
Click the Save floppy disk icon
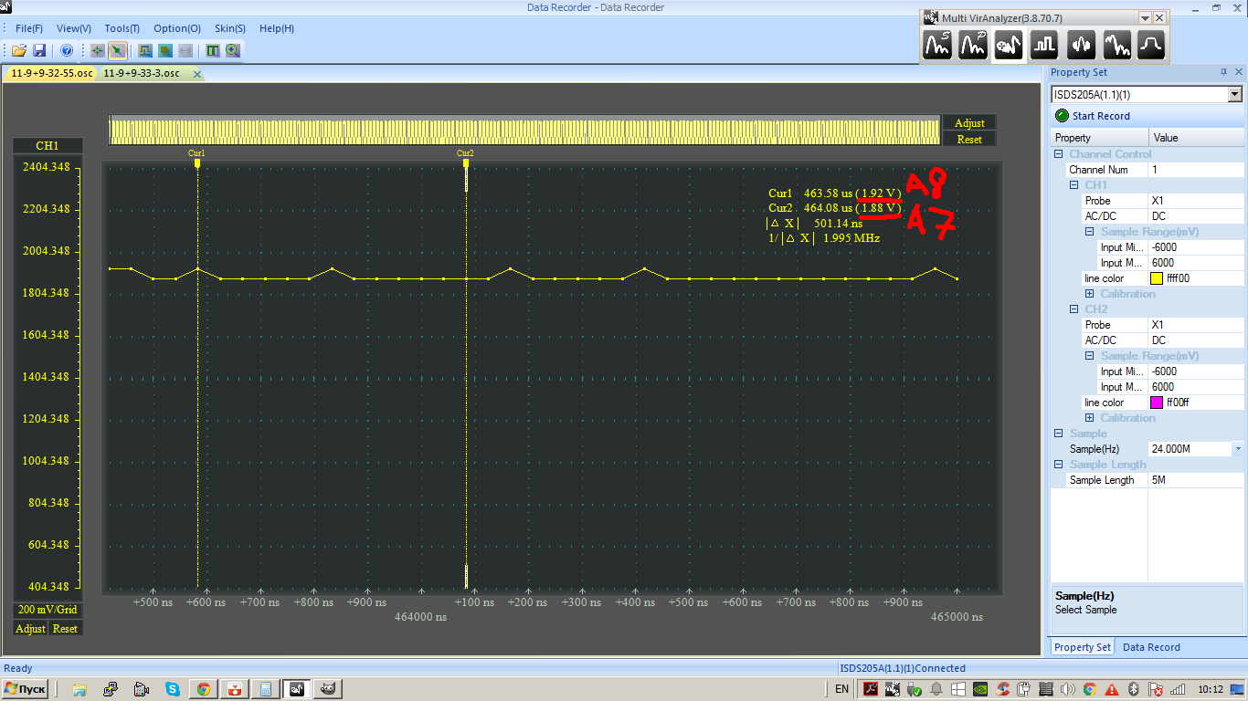[x=39, y=50]
